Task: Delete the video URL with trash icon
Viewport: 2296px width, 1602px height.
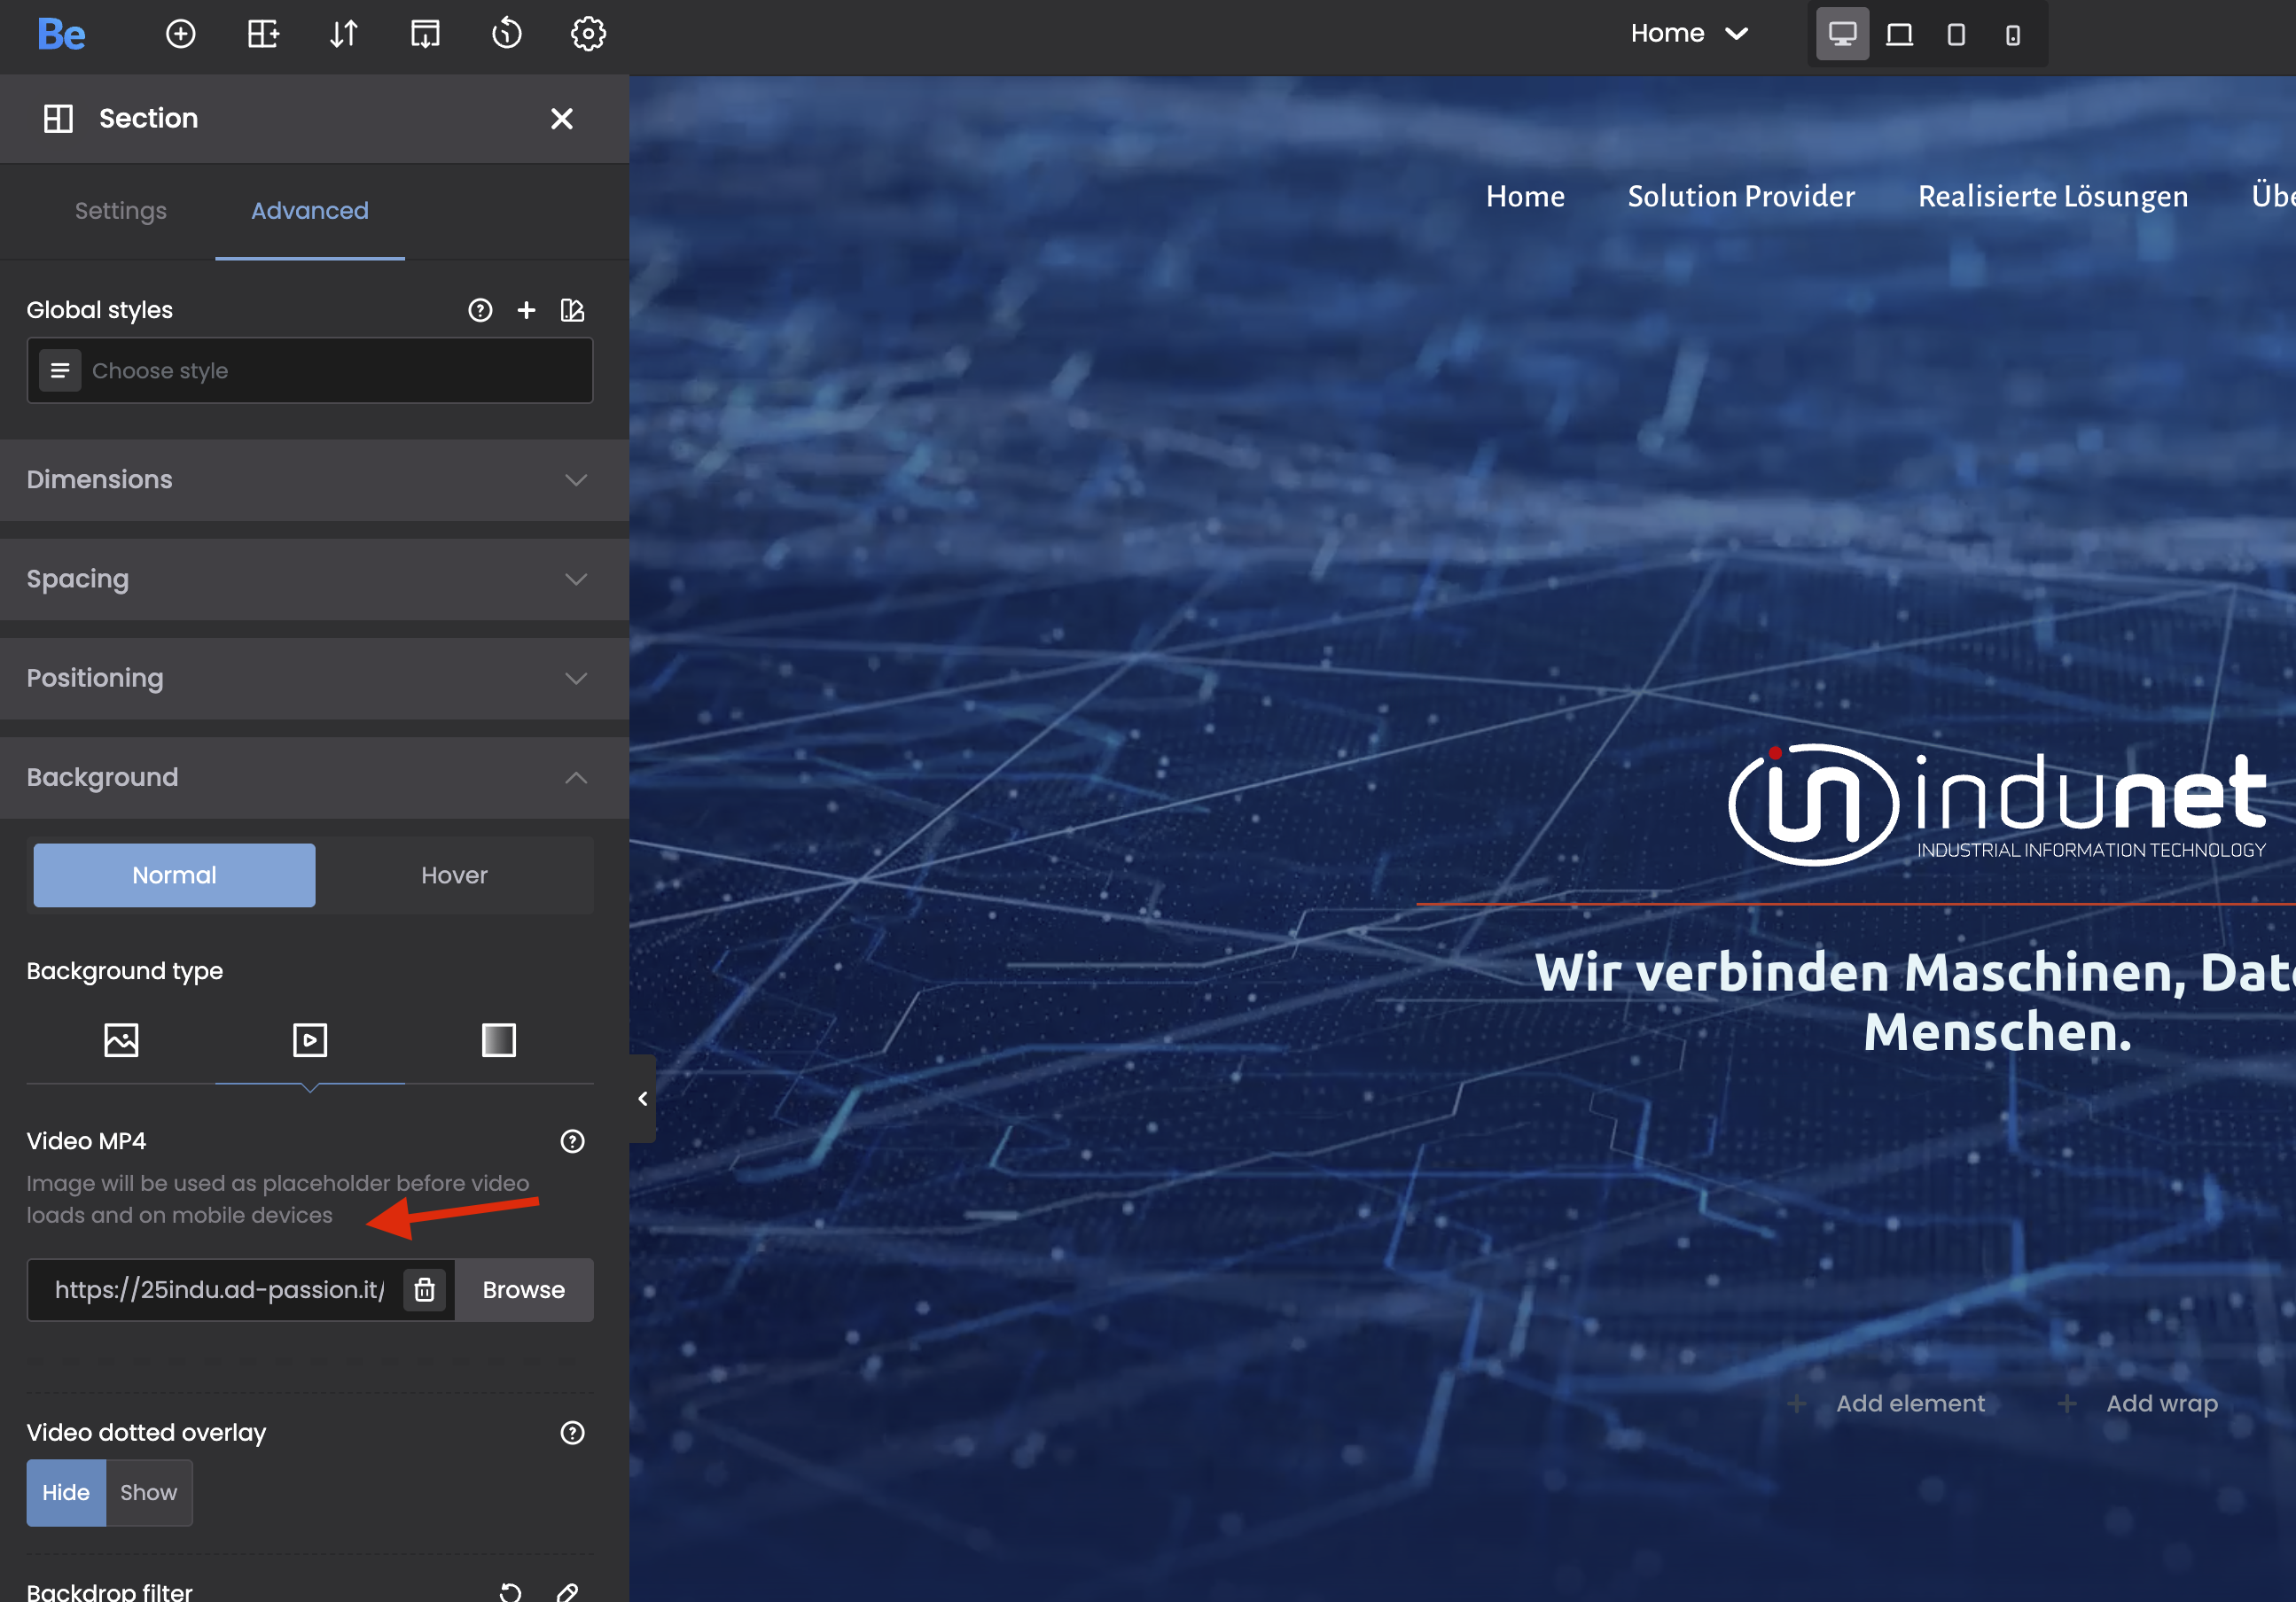Action: point(425,1289)
